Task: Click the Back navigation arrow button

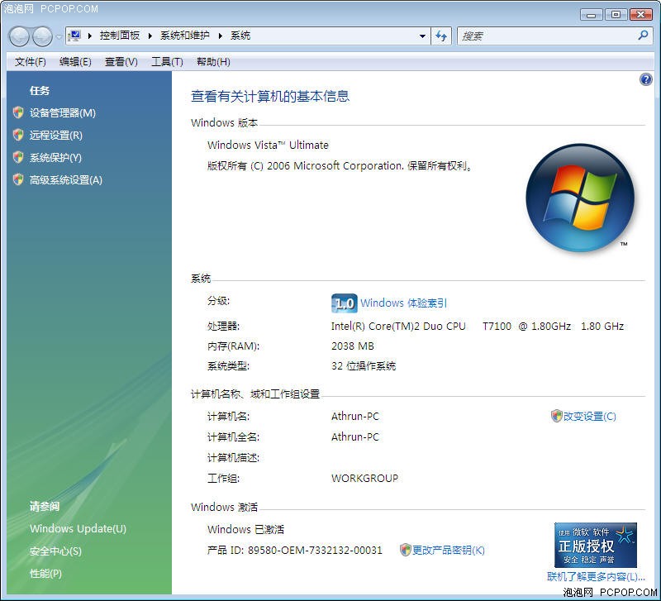Action: pos(19,36)
